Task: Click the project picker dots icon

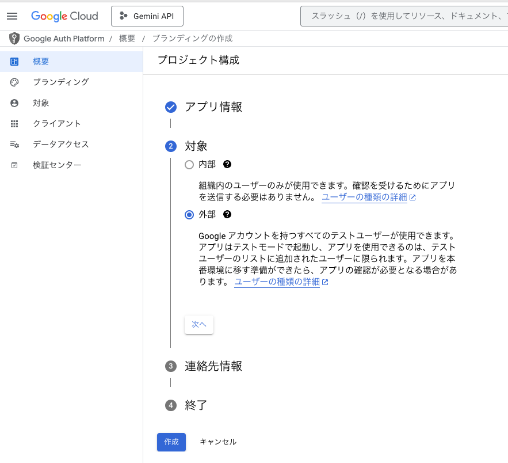Action: (124, 16)
